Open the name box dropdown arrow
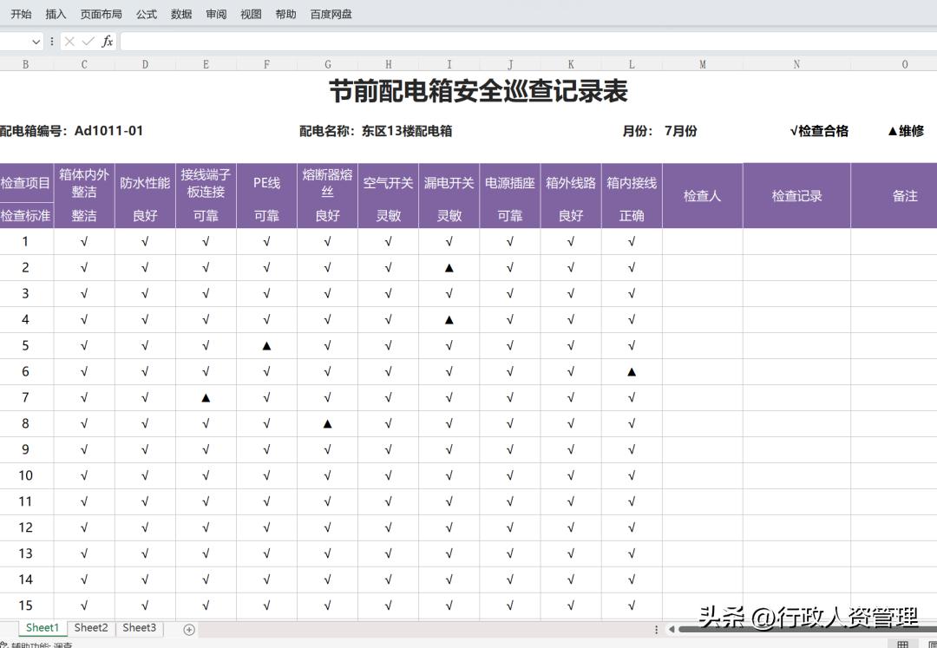The image size is (937, 648). pos(35,41)
